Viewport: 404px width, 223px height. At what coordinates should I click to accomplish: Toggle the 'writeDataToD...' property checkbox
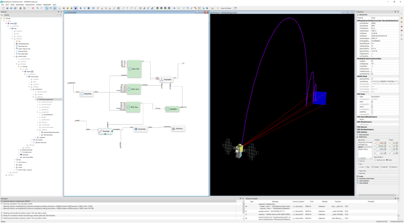(372, 74)
